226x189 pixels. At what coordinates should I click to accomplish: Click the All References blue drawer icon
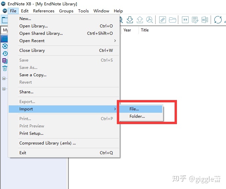[x=5, y=39]
